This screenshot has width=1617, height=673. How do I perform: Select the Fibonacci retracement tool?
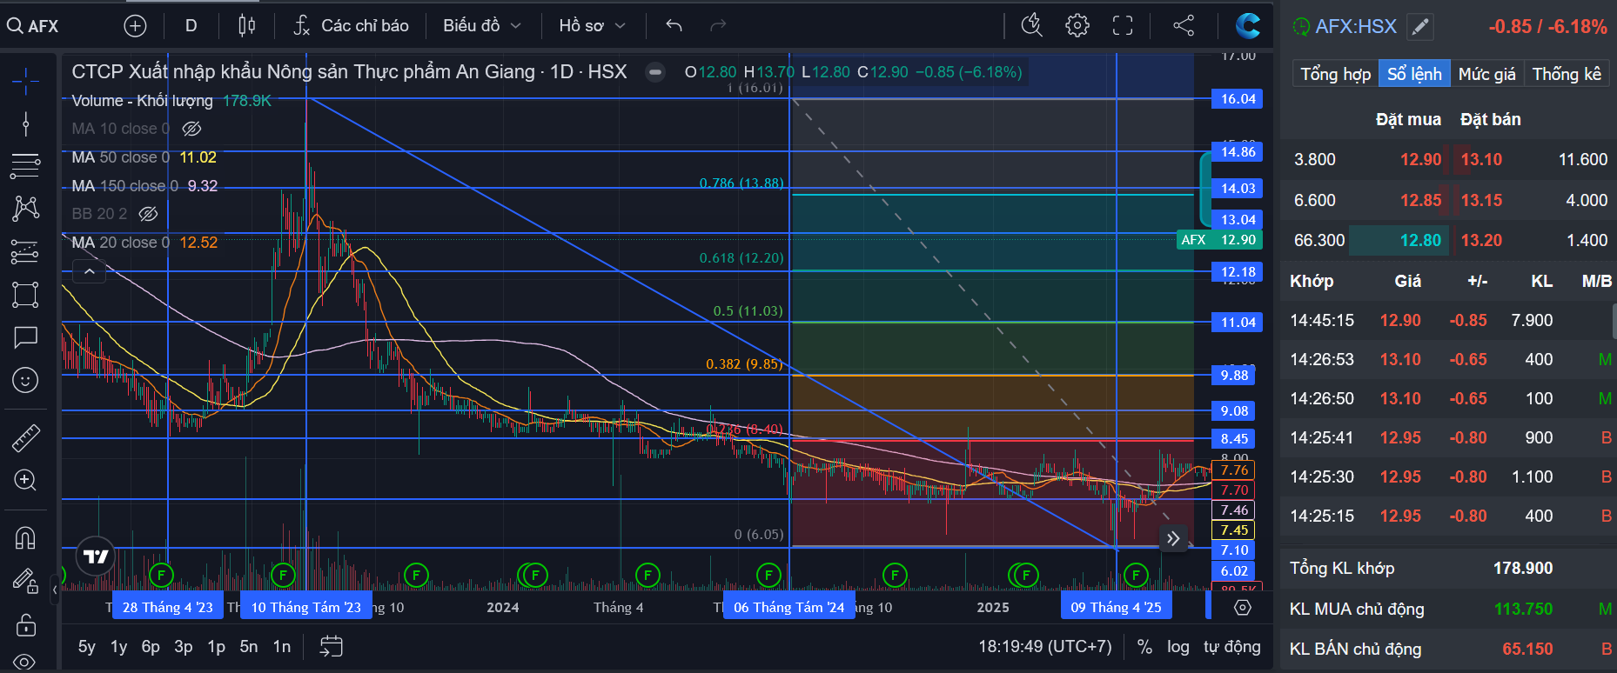click(x=25, y=165)
